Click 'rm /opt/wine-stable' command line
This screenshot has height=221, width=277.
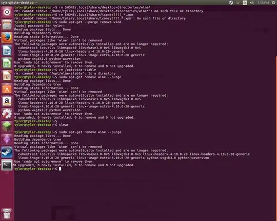click(x=77, y=70)
